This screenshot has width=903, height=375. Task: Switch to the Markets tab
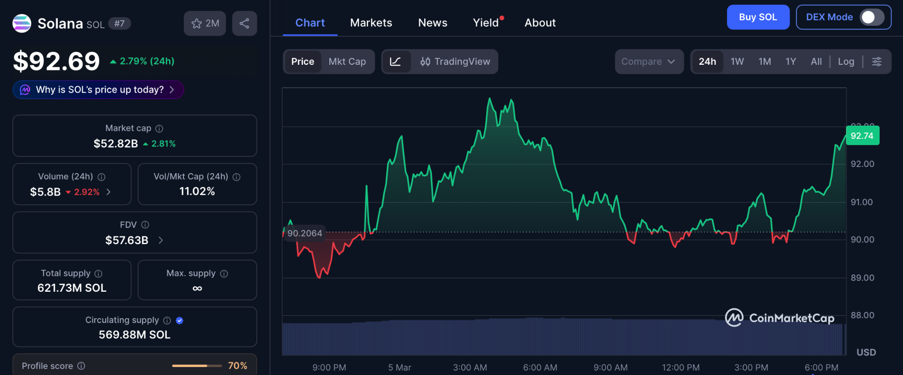(x=371, y=23)
